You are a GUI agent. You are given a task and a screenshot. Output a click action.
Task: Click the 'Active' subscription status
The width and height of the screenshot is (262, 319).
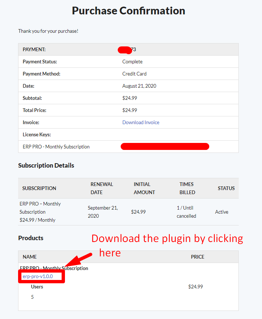(x=222, y=212)
